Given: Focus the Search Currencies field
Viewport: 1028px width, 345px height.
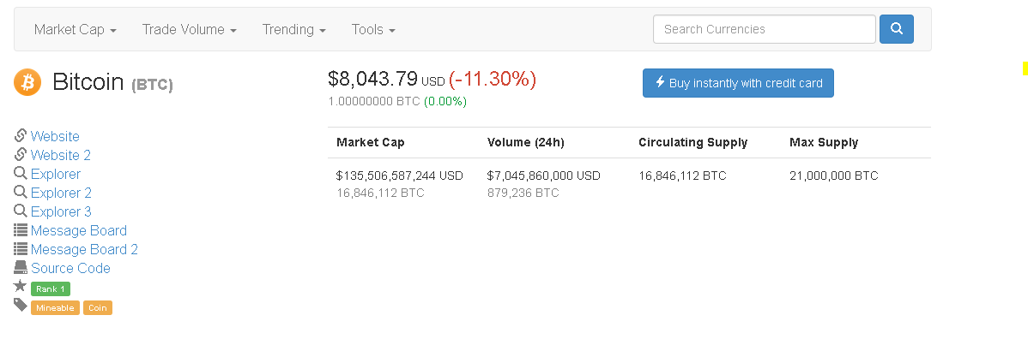Looking at the screenshot, I should (x=765, y=29).
